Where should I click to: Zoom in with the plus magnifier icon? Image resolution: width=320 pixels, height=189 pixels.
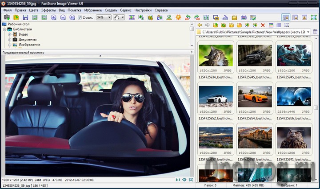pyautogui.click(x=53, y=17)
